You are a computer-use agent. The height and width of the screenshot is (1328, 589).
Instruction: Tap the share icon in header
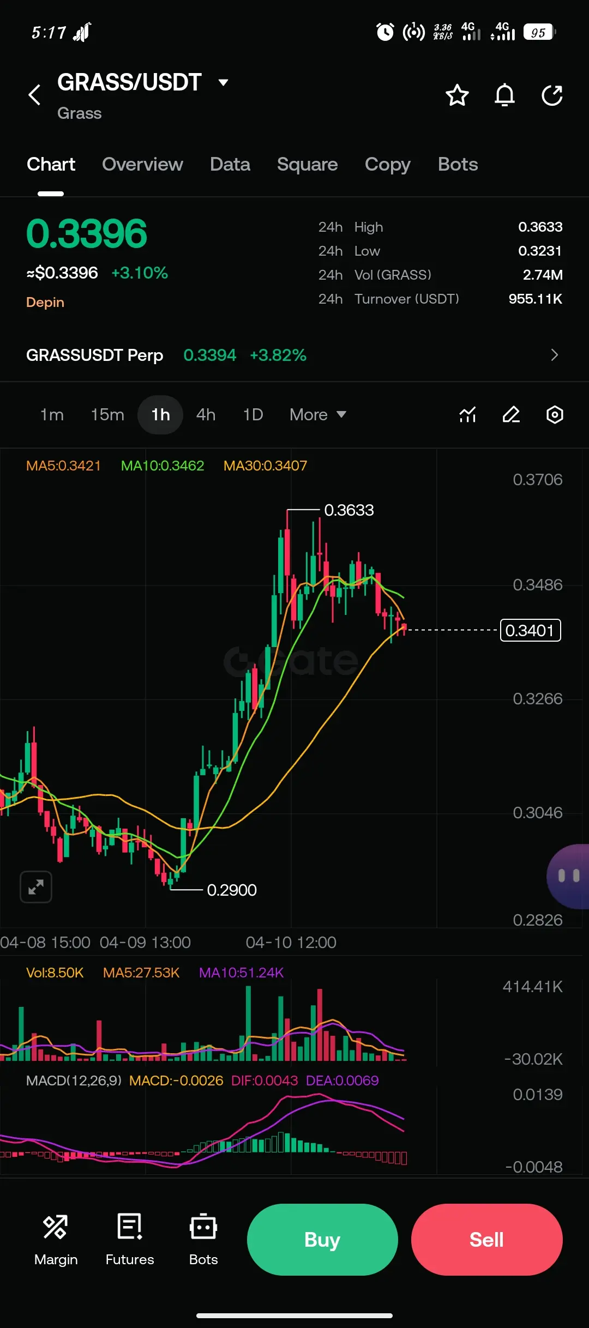[552, 95]
